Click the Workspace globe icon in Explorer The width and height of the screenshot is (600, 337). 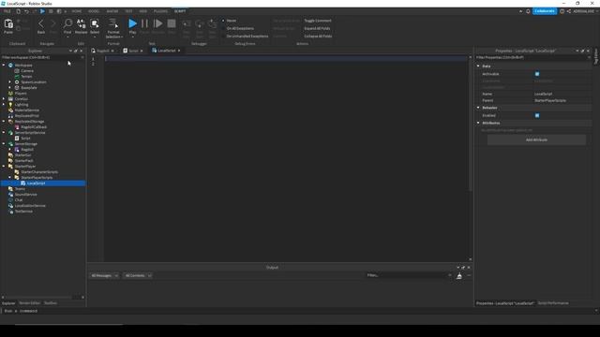[x=10, y=66]
